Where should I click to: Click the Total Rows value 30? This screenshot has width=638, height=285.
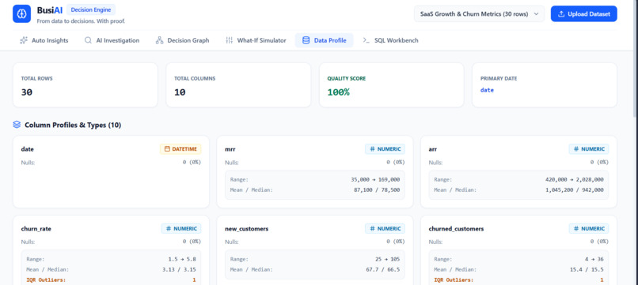27,92
